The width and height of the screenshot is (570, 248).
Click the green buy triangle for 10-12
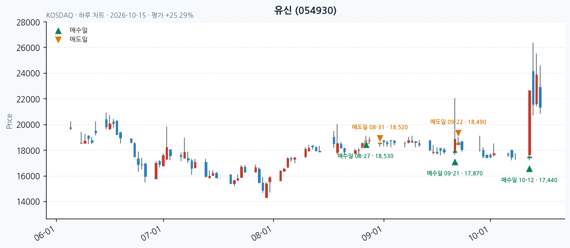pos(529,169)
